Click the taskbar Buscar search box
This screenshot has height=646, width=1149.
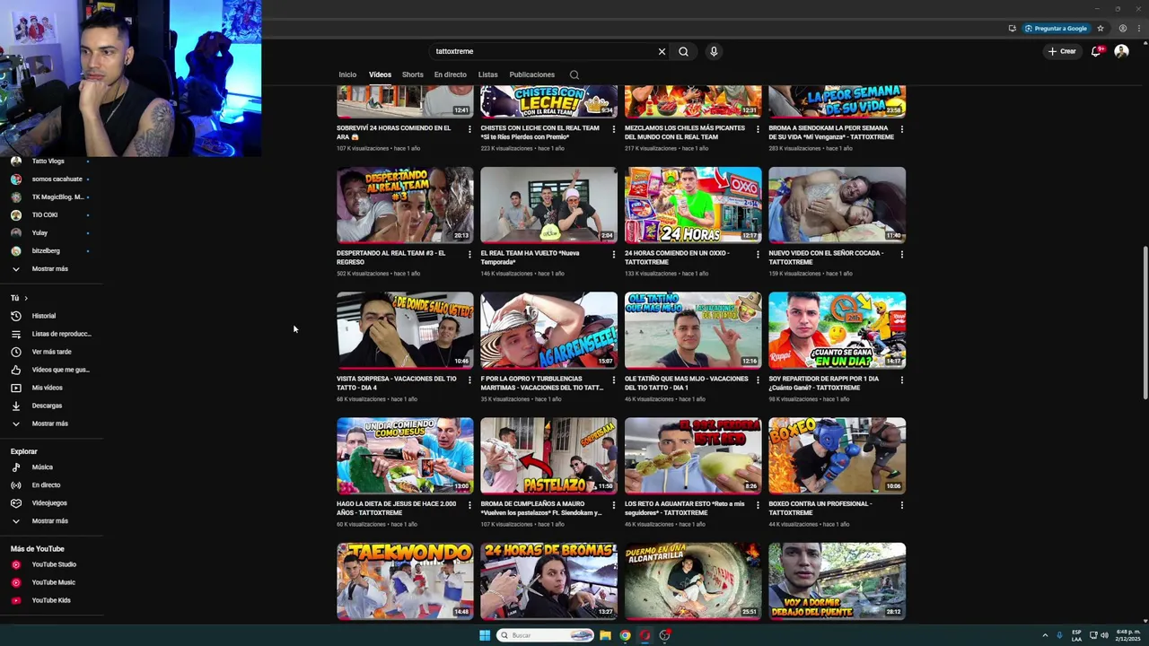(x=546, y=635)
